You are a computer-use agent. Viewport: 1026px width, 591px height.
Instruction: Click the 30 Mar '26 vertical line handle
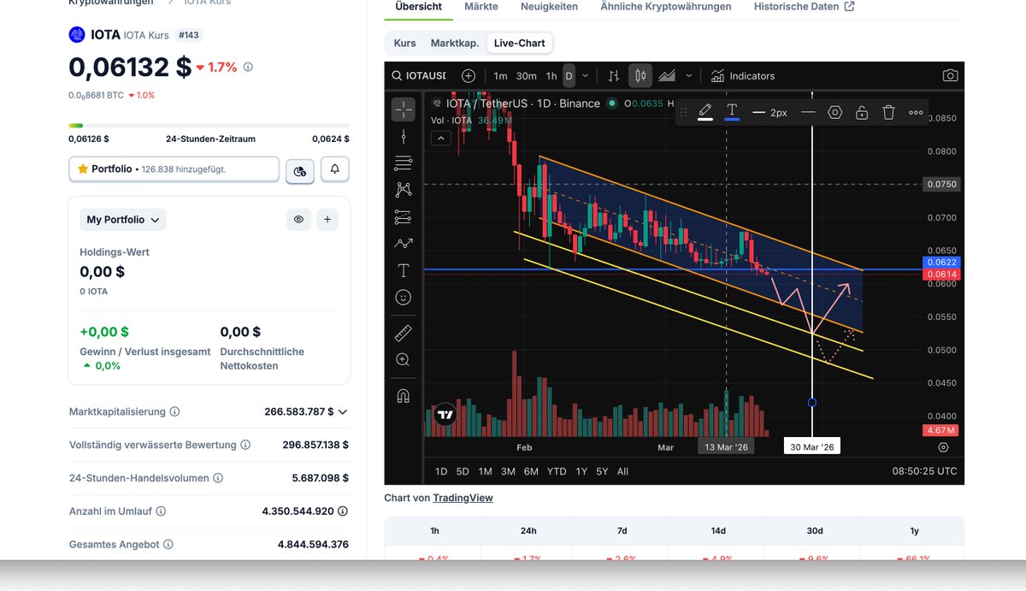[x=811, y=402]
